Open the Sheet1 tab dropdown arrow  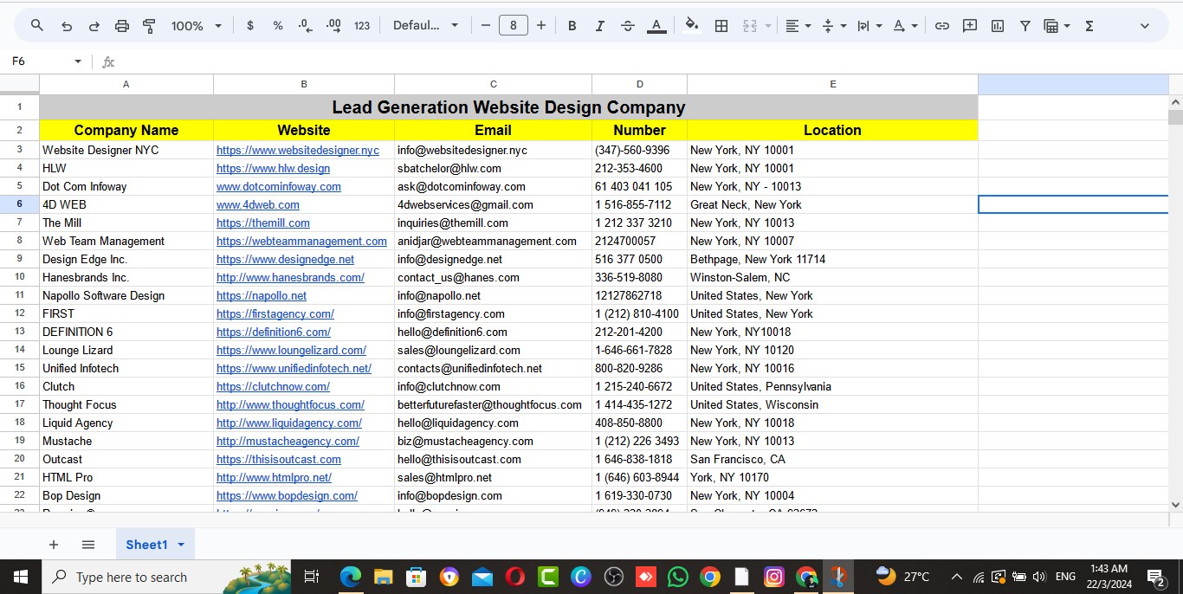click(181, 545)
